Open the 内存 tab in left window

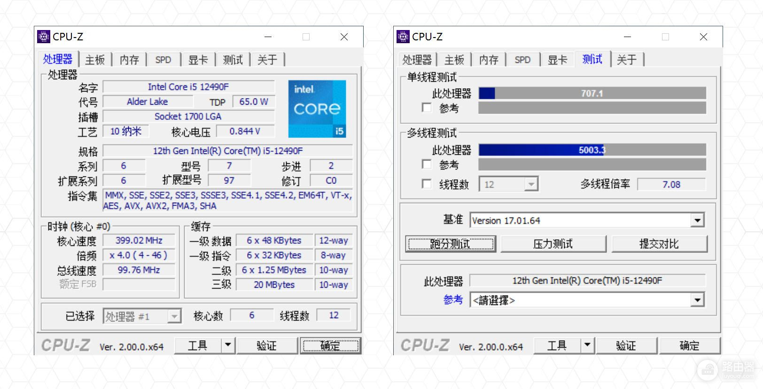coord(129,60)
